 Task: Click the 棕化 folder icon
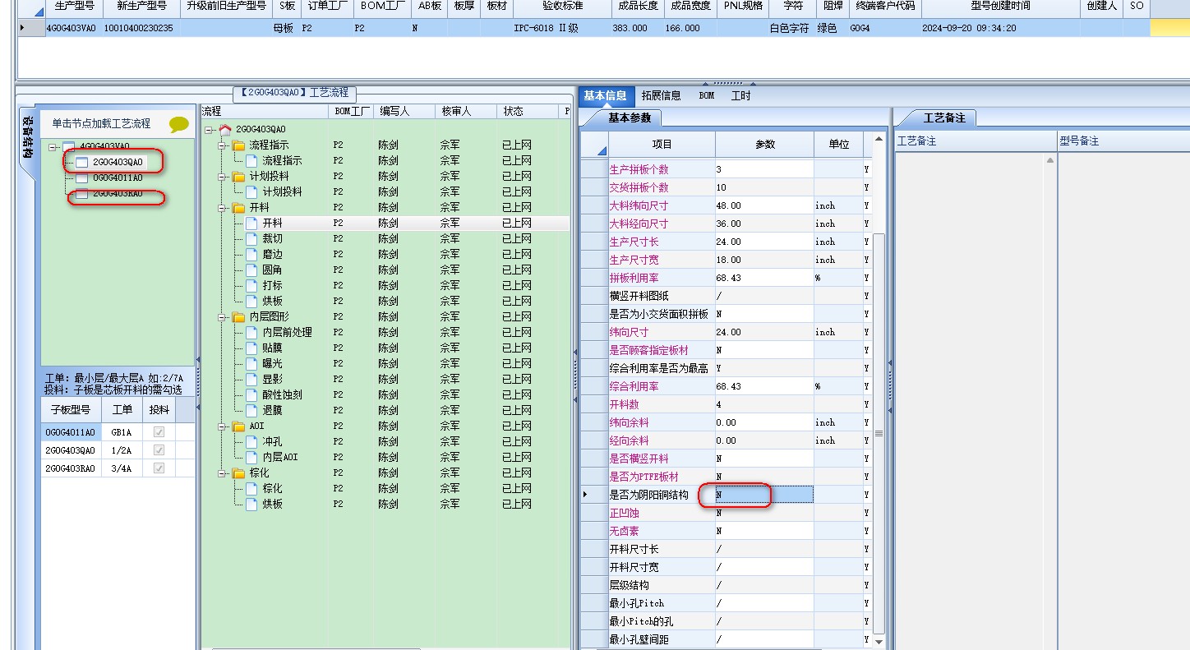click(x=239, y=473)
